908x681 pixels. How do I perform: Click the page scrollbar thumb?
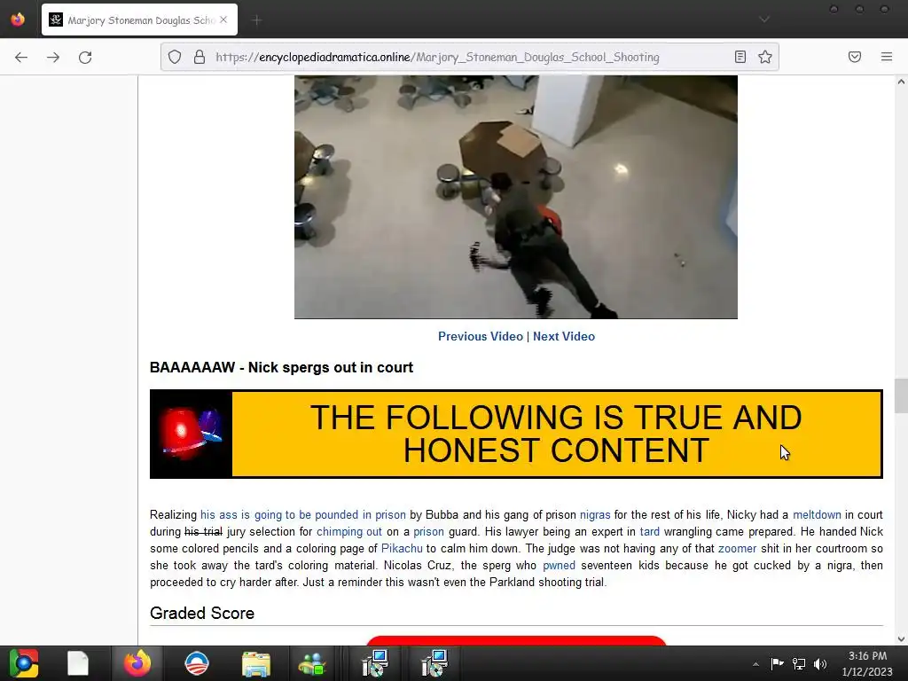pyautogui.click(x=901, y=395)
